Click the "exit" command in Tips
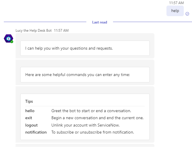 tap(29, 118)
